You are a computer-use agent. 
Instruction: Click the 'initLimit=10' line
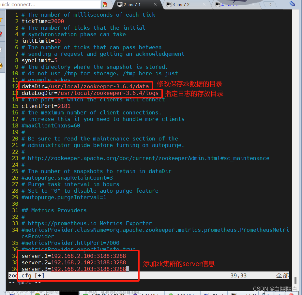(x=41, y=41)
